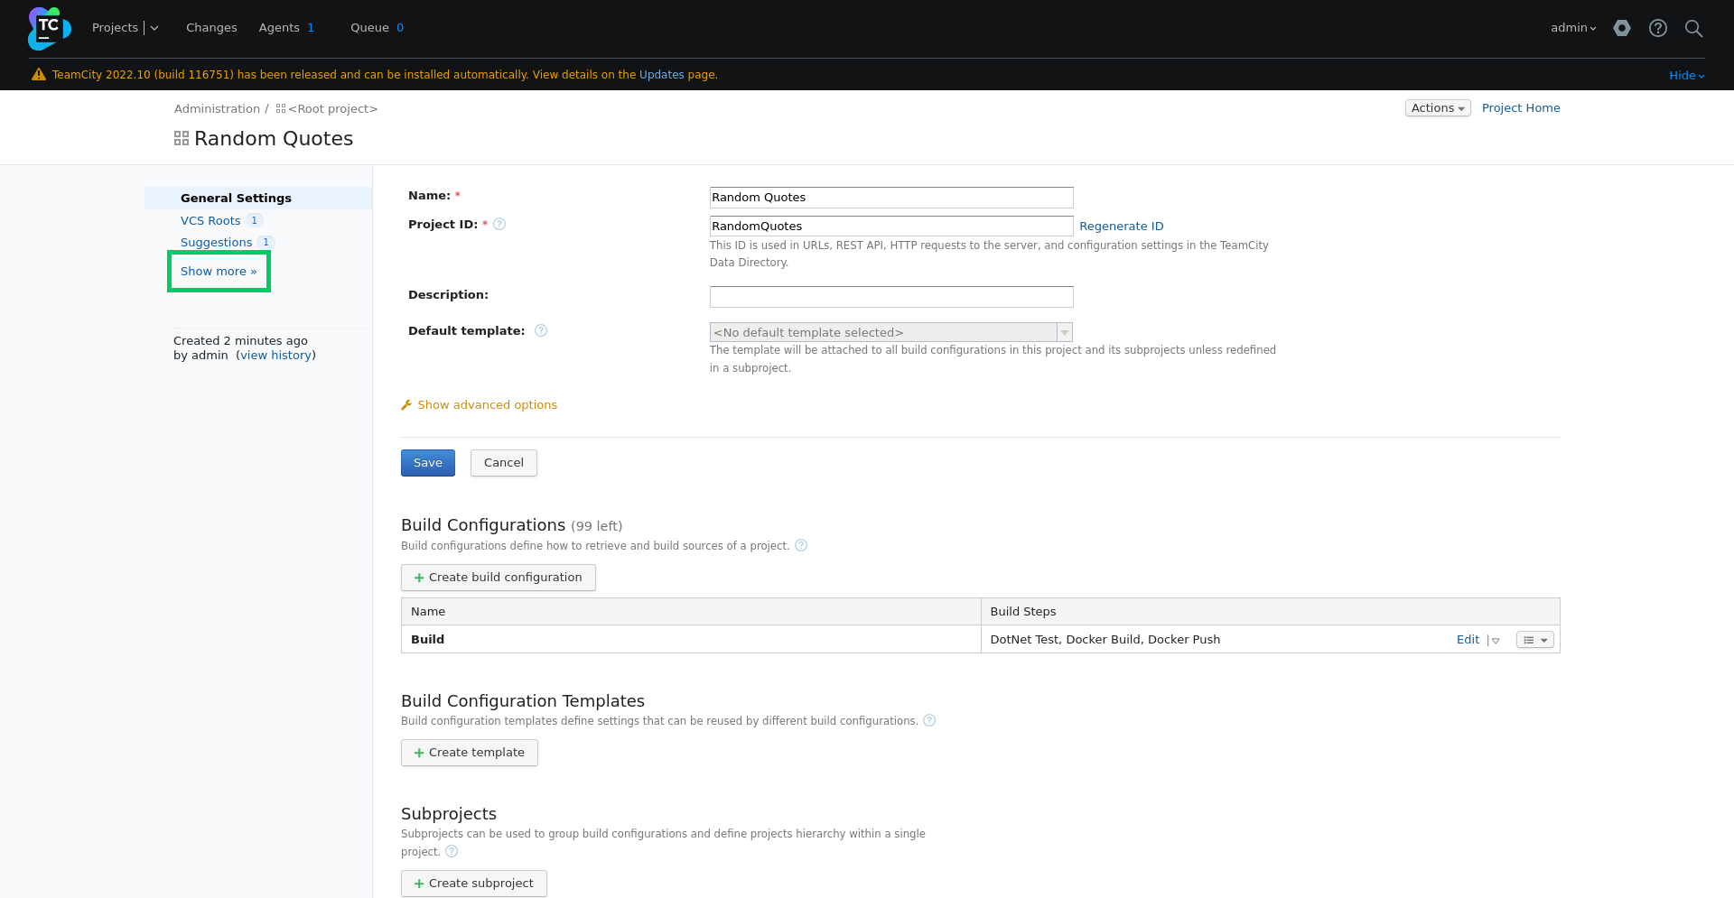Go to the Agents page
The image size is (1734, 898).
point(286,28)
